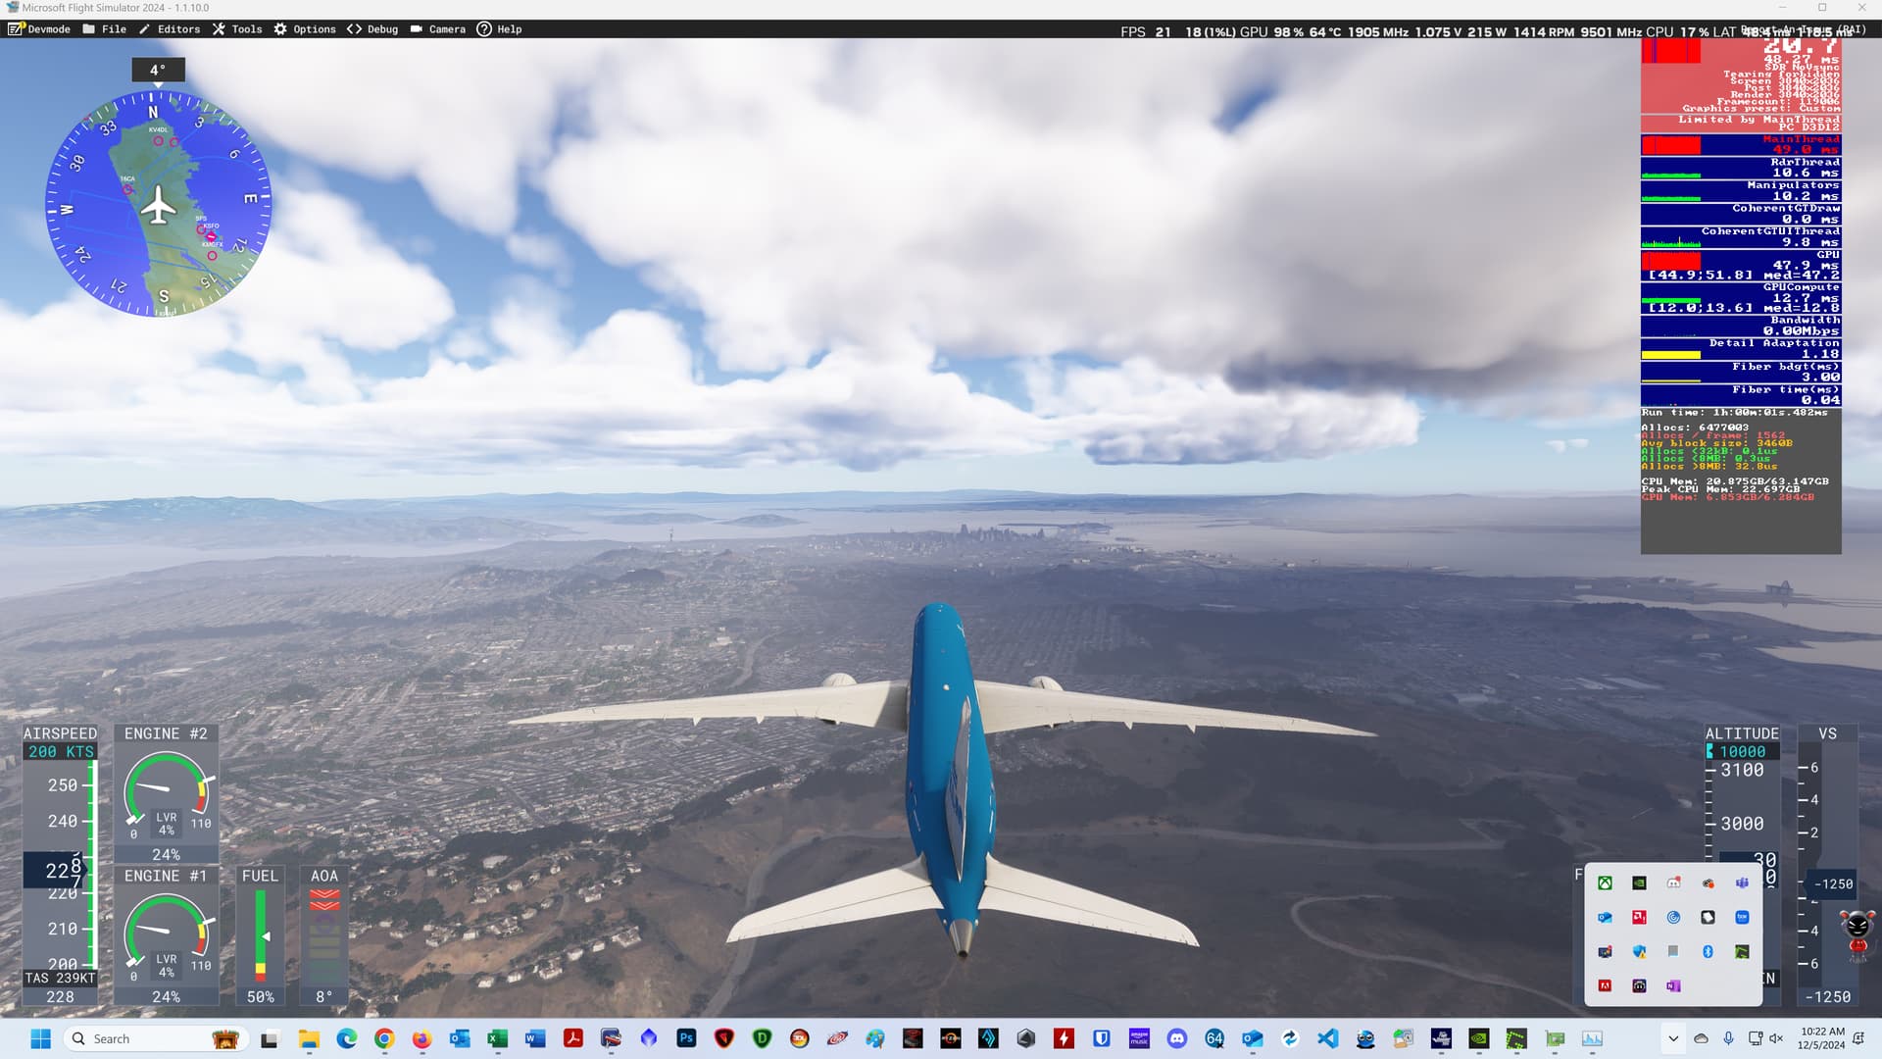
Task: Open OneNote from tray overflow
Action: coord(1673,986)
